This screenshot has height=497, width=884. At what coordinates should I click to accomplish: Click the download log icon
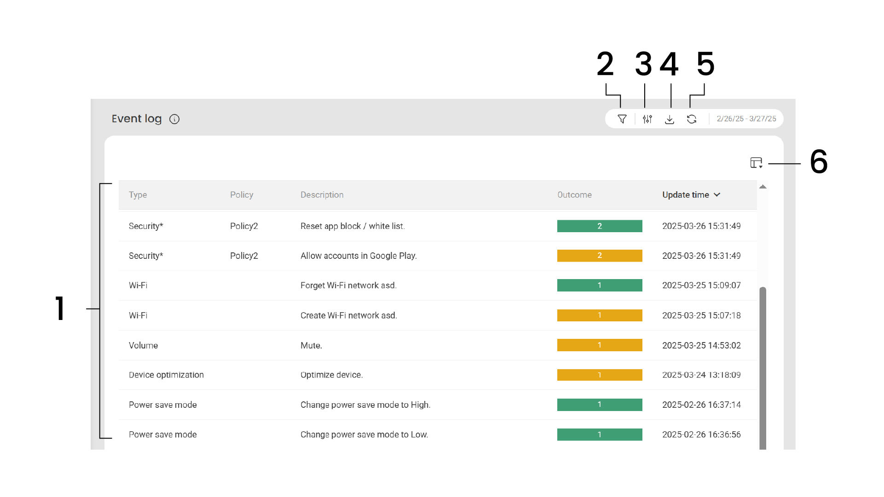[x=670, y=120]
